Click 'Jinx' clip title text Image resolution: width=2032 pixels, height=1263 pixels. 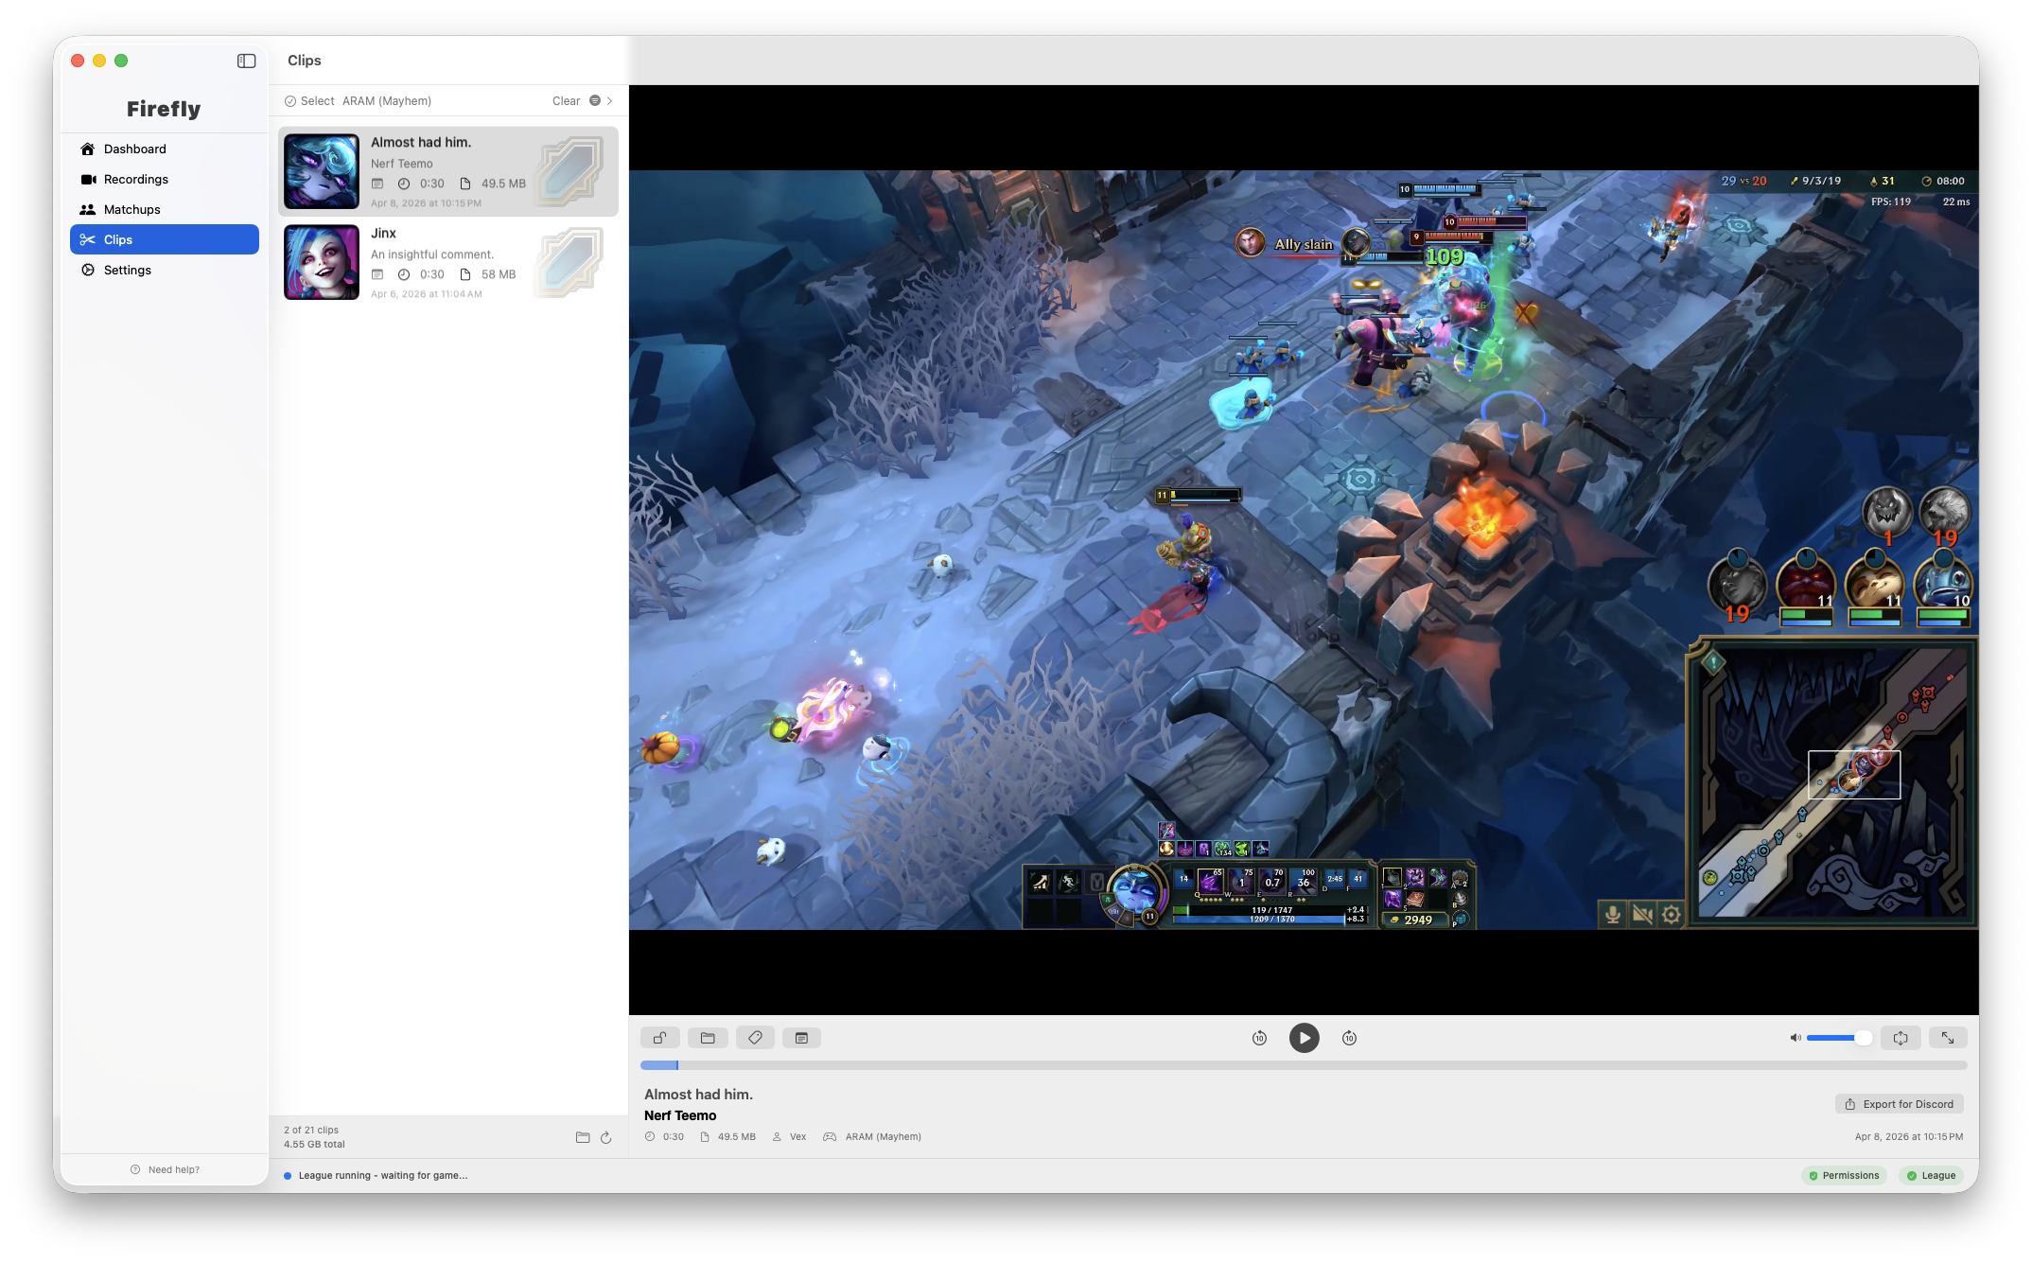[x=383, y=233]
